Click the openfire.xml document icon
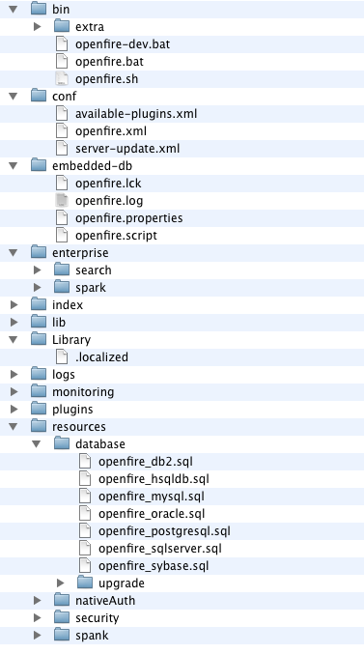 (x=62, y=131)
